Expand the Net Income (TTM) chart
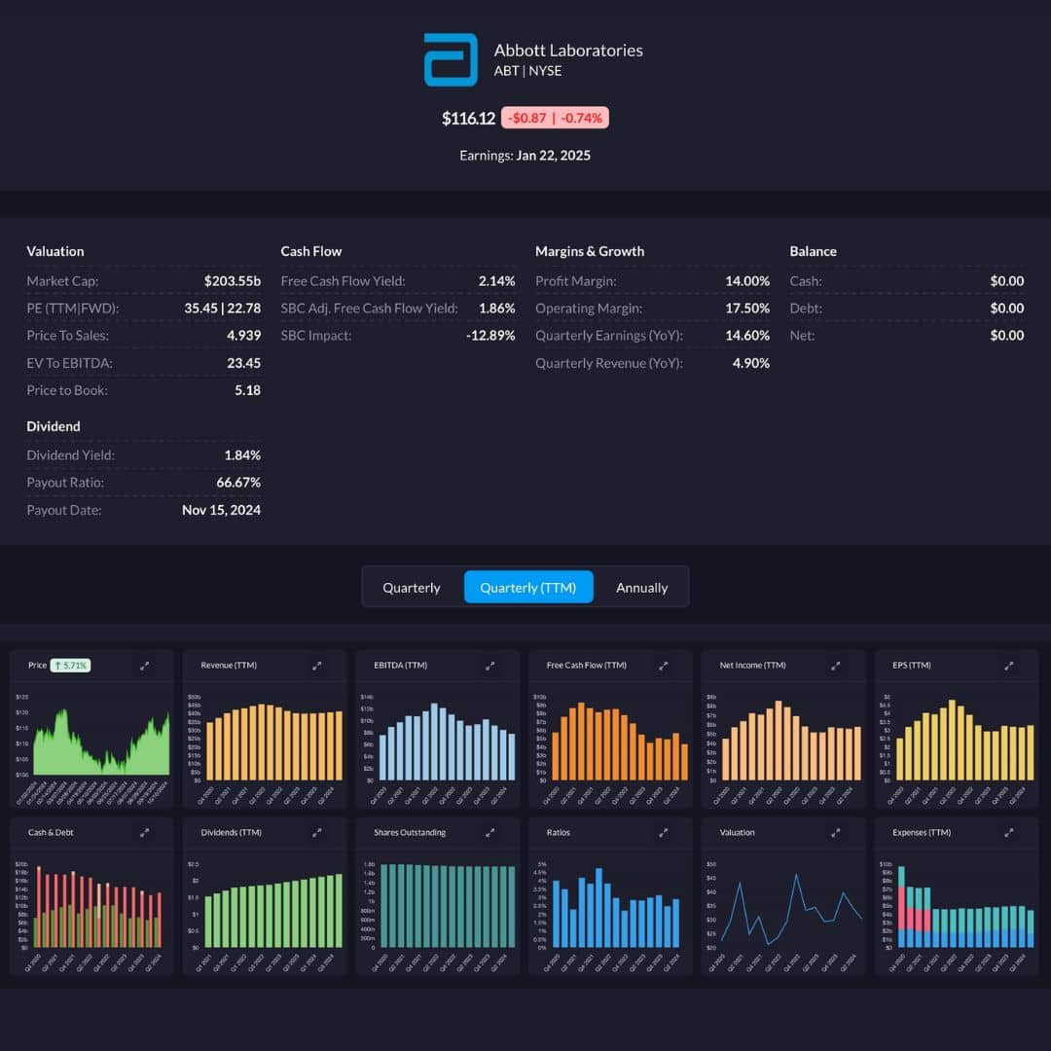The height and width of the screenshot is (1051, 1051). [x=836, y=666]
